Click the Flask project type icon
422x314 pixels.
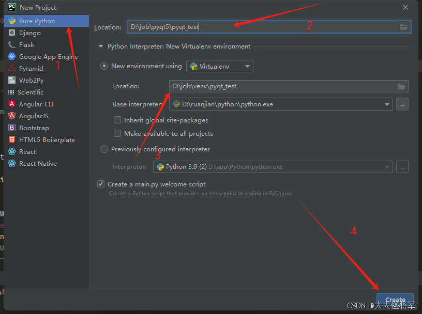pyautogui.click(x=12, y=44)
